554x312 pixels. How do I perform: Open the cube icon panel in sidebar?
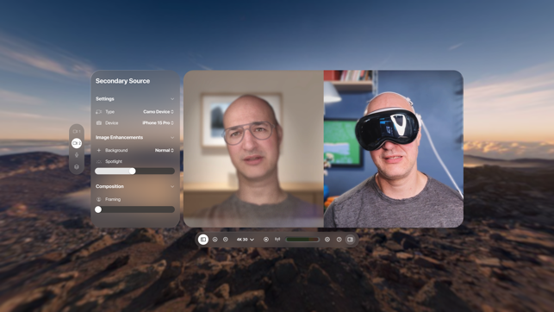tap(77, 167)
